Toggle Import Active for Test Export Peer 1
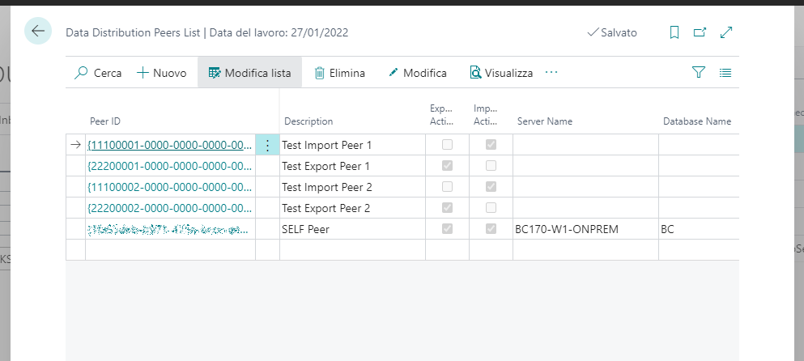 (x=491, y=166)
